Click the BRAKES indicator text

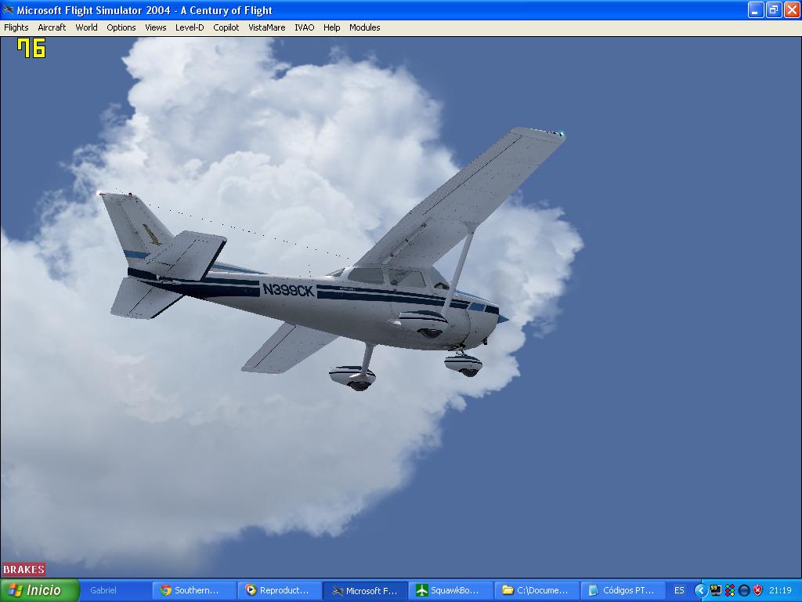point(23,570)
